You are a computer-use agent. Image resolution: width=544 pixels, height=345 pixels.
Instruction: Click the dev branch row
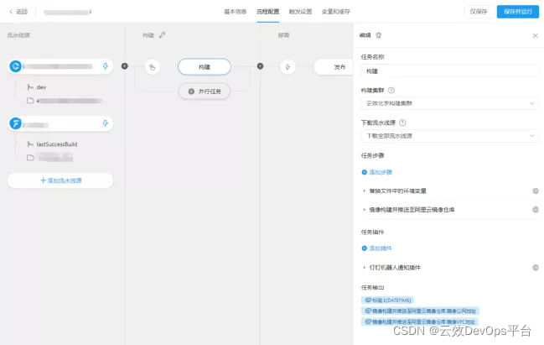[37, 87]
